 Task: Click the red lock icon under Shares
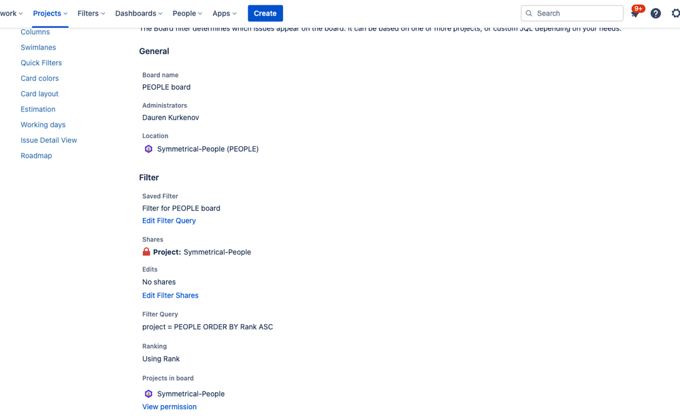click(146, 252)
